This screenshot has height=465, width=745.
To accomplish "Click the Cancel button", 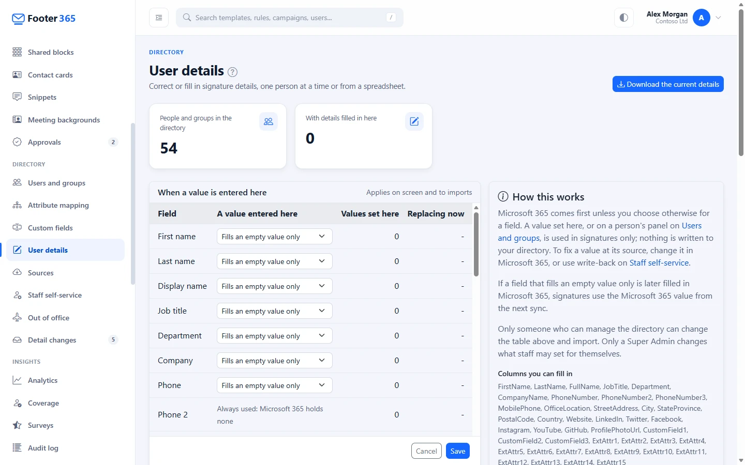I will point(426,451).
